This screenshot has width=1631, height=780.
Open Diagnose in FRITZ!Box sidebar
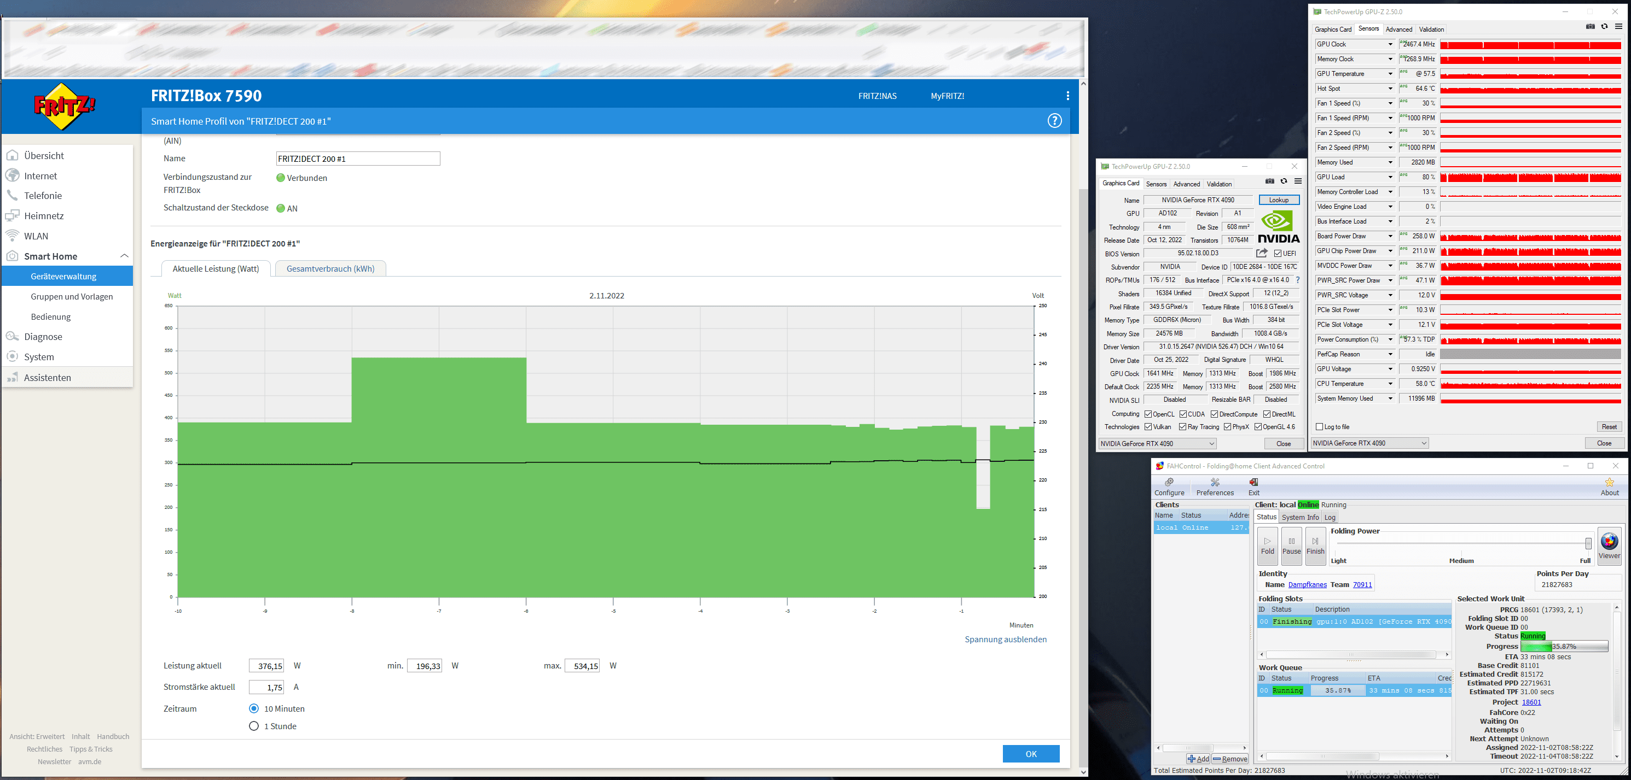pyautogui.click(x=43, y=337)
